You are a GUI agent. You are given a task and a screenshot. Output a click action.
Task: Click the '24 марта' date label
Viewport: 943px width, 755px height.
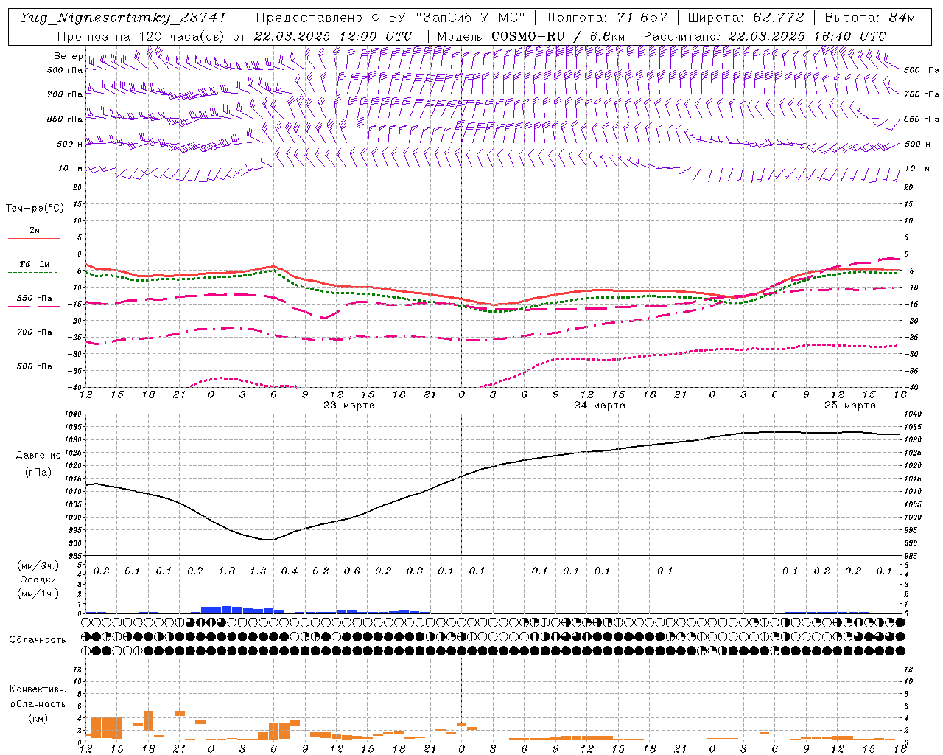pyautogui.click(x=600, y=406)
